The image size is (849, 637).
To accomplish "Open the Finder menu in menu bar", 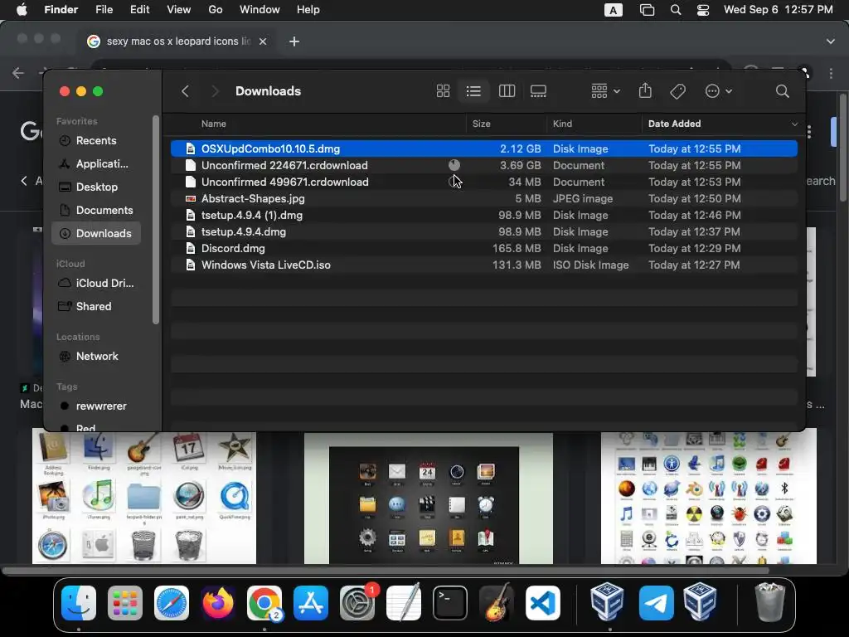I will pos(61,10).
